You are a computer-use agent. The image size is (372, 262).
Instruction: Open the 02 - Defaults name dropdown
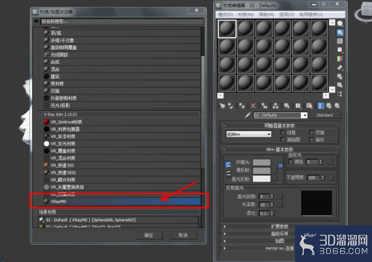coord(304,115)
